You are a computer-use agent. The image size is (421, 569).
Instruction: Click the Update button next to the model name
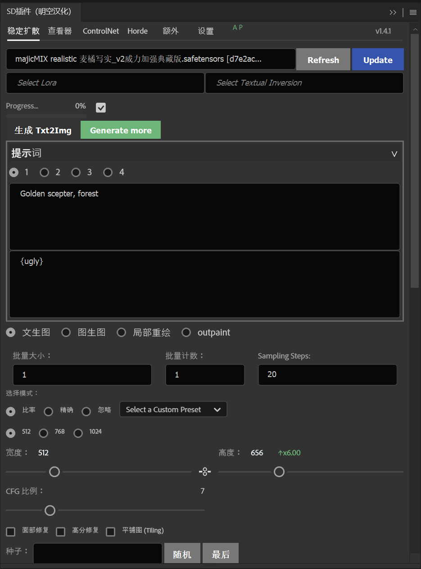[378, 59]
